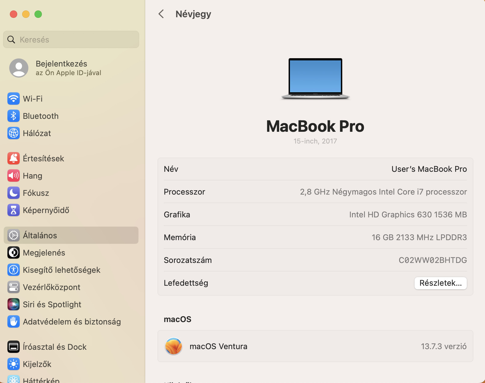The image size is (485, 383).
Task: Click the 15-inch, 2017 model subtitle
Action: click(315, 141)
